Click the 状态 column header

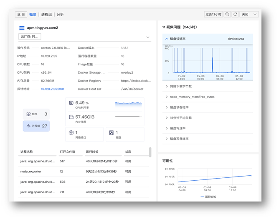(x=128, y=152)
